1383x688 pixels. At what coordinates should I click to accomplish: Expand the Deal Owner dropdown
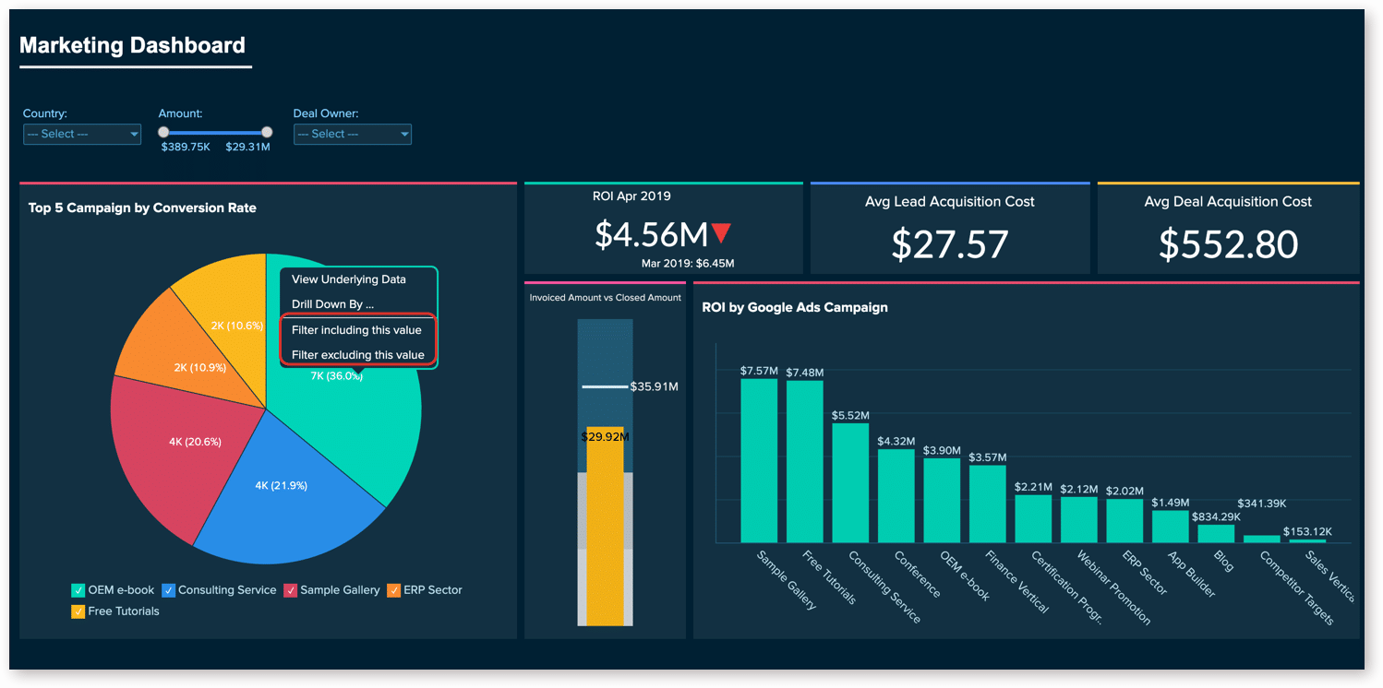point(353,134)
